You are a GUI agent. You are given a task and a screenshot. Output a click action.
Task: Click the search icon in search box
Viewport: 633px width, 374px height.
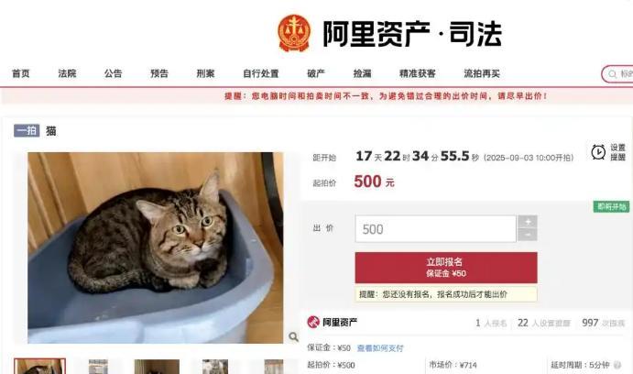click(613, 74)
